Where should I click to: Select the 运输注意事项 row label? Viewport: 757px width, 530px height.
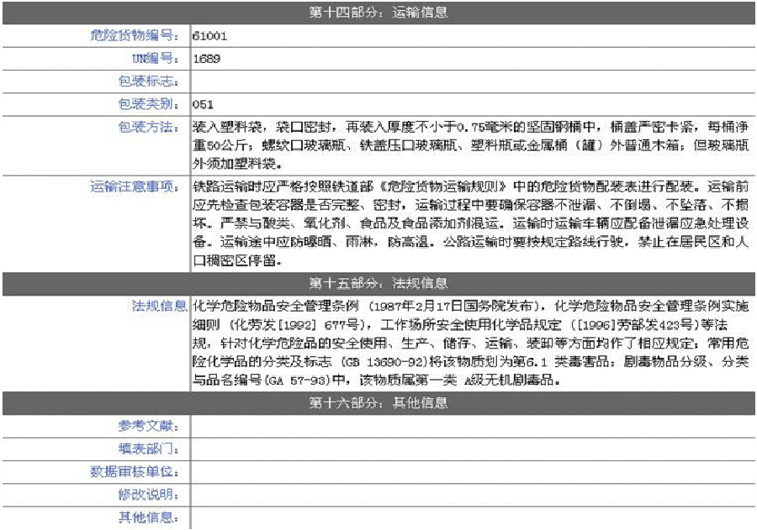pyautogui.click(x=135, y=186)
